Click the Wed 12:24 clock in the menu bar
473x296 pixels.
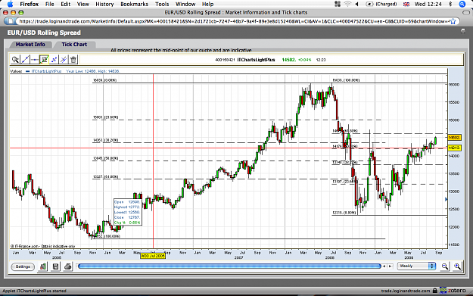[428, 4]
